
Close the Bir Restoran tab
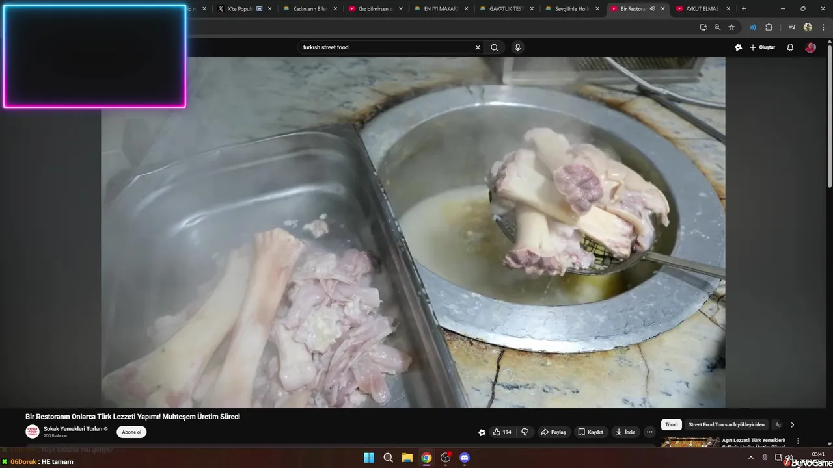[x=663, y=9]
